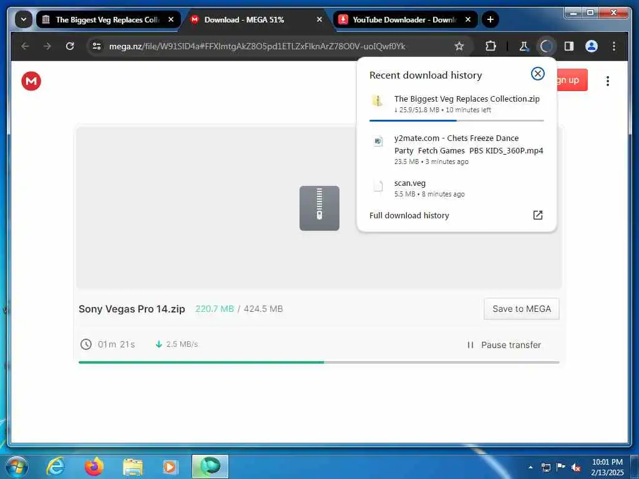Click the zip archive file thumbnail
The image size is (639, 479).
(319, 208)
